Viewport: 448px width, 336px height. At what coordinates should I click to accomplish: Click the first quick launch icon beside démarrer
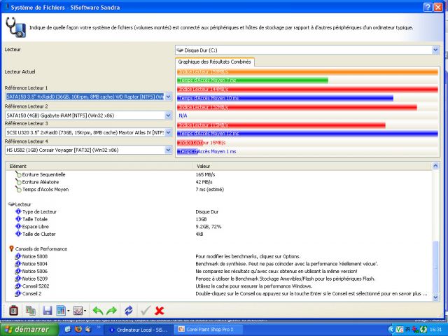point(68,330)
